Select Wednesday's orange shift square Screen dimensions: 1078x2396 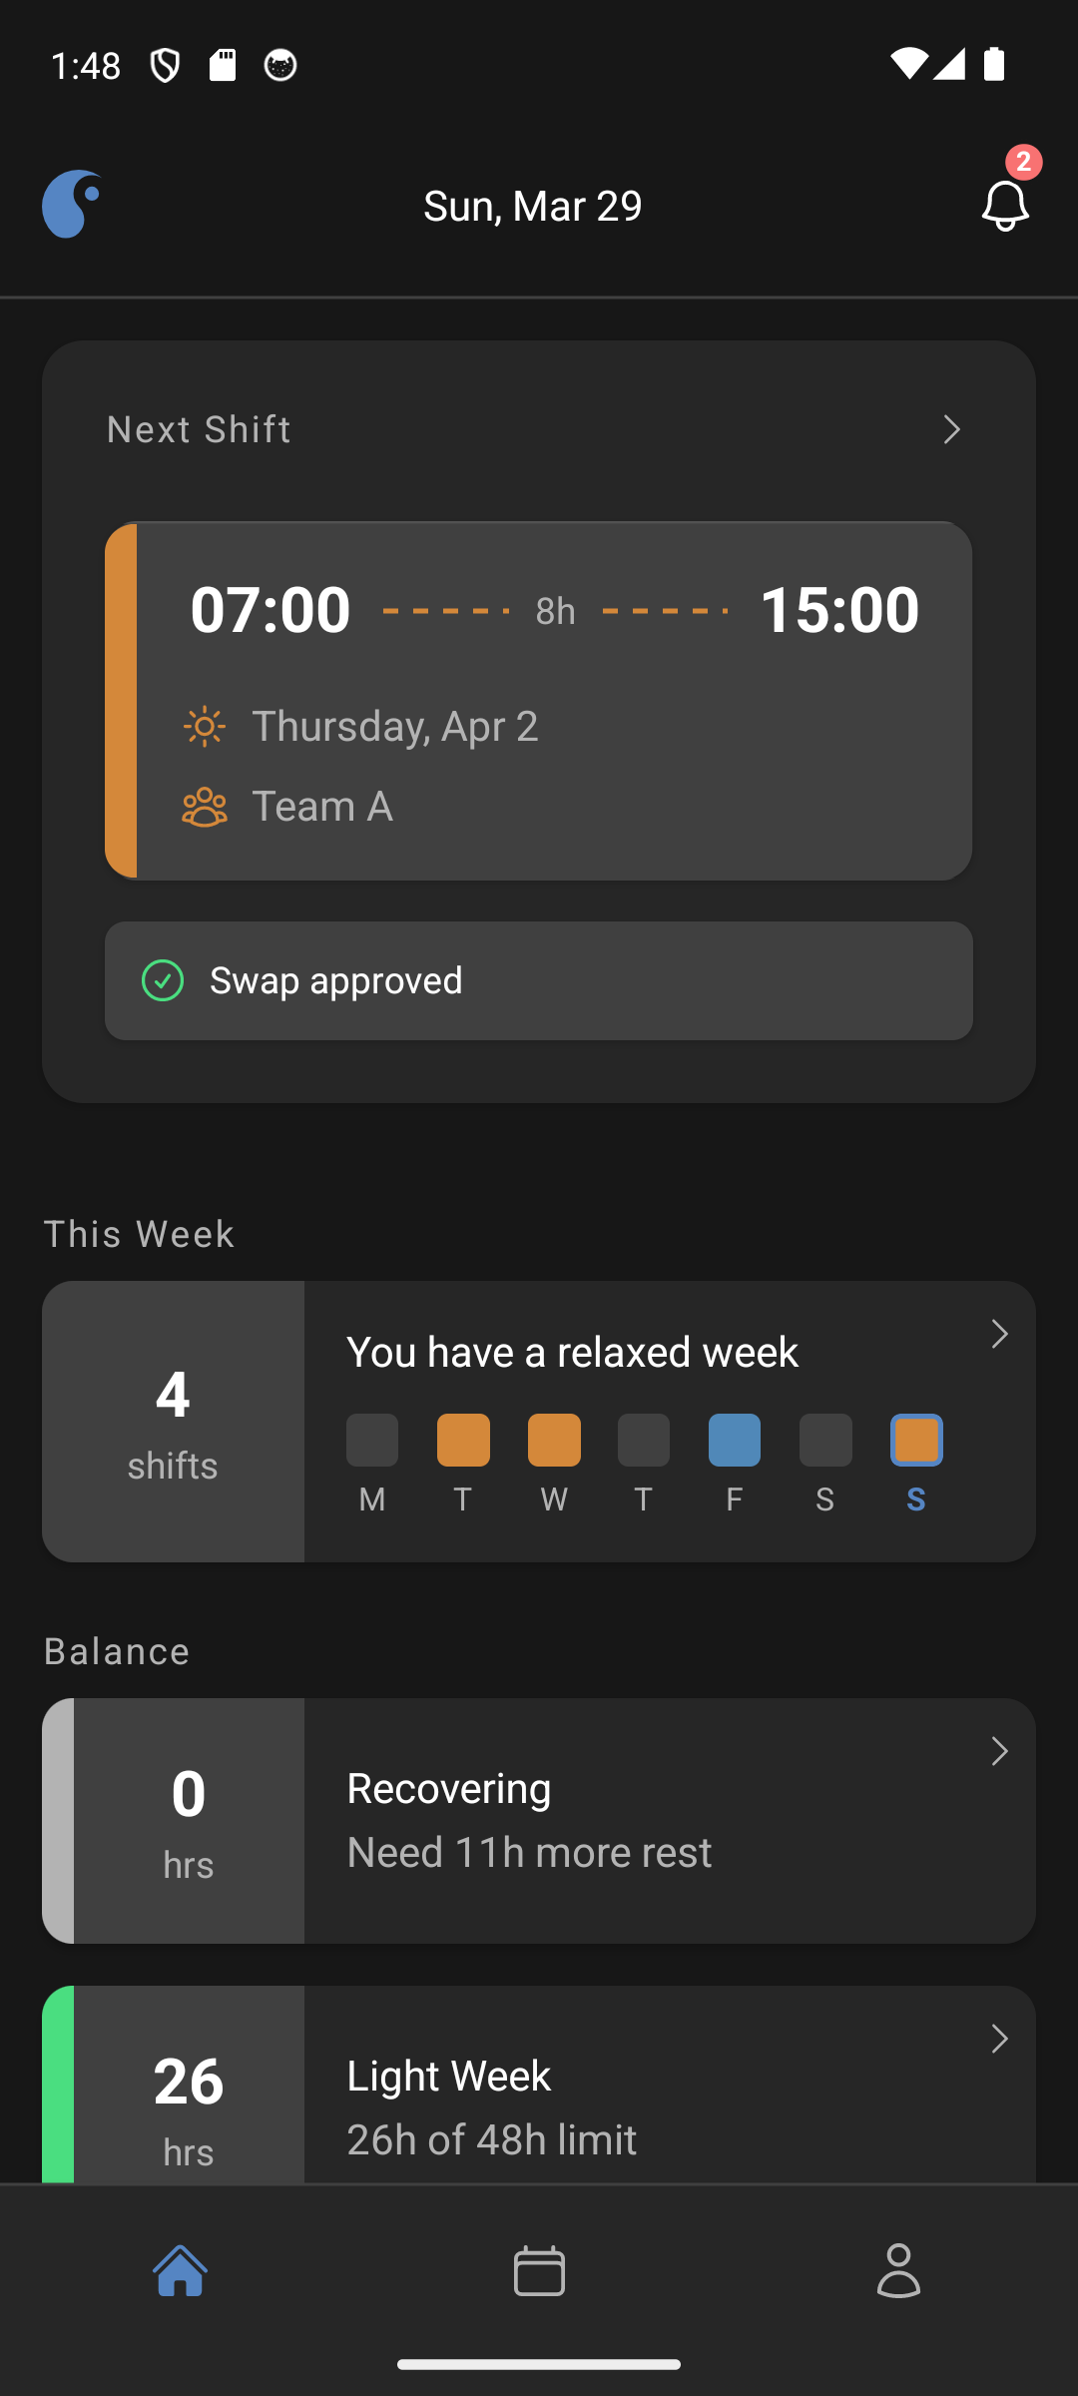pyautogui.click(x=554, y=1441)
